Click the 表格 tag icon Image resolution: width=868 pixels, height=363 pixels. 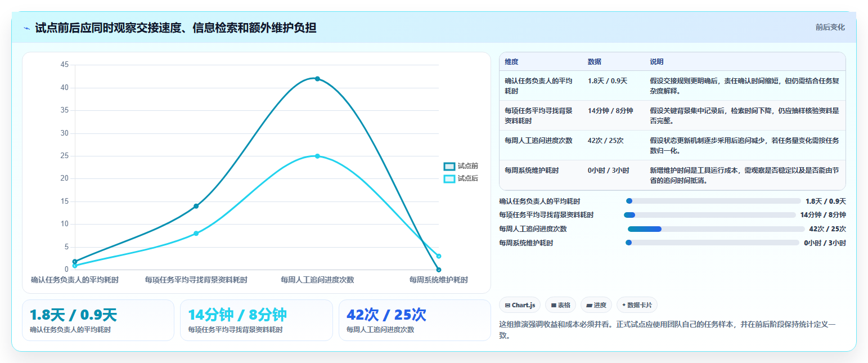point(554,305)
